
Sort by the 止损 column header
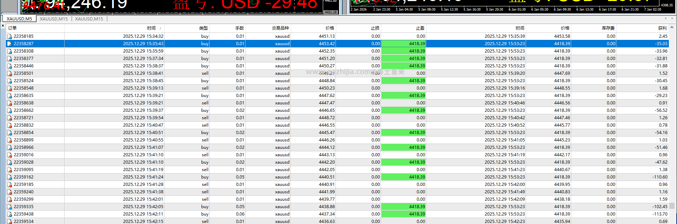pyautogui.click(x=358, y=28)
